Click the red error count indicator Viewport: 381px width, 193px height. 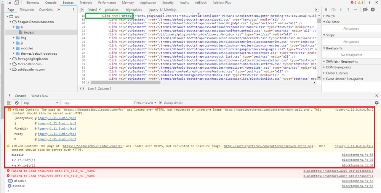[x=354, y=3]
